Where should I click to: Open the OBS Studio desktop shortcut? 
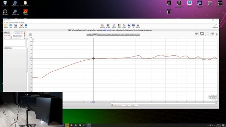click(x=5, y=12)
